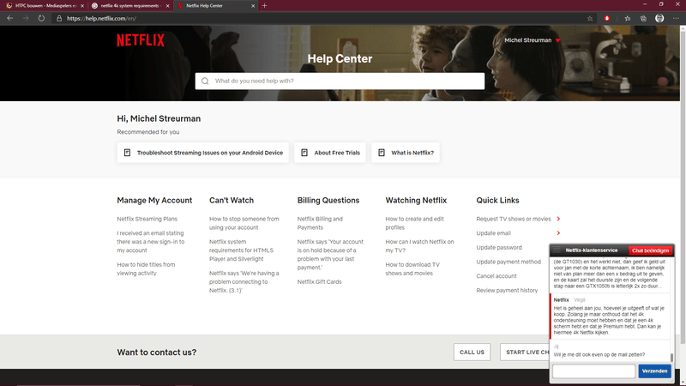Click the browser forward arrow
686x386 pixels.
pyautogui.click(x=26, y=18)
